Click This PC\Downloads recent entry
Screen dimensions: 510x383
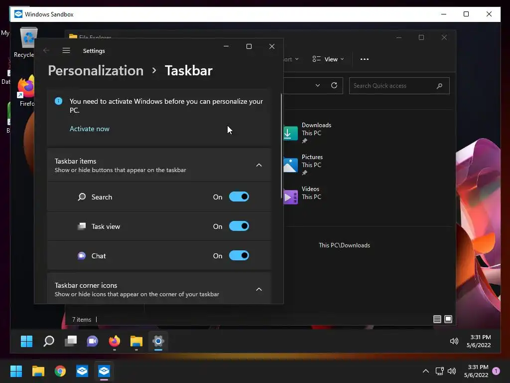click(x=345, y=245)
